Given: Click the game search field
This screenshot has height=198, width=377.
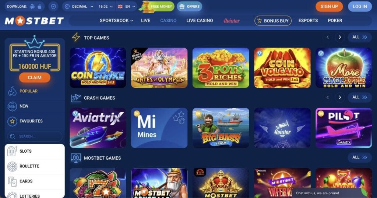Looking at the screenshot, I should pos(35,136).
